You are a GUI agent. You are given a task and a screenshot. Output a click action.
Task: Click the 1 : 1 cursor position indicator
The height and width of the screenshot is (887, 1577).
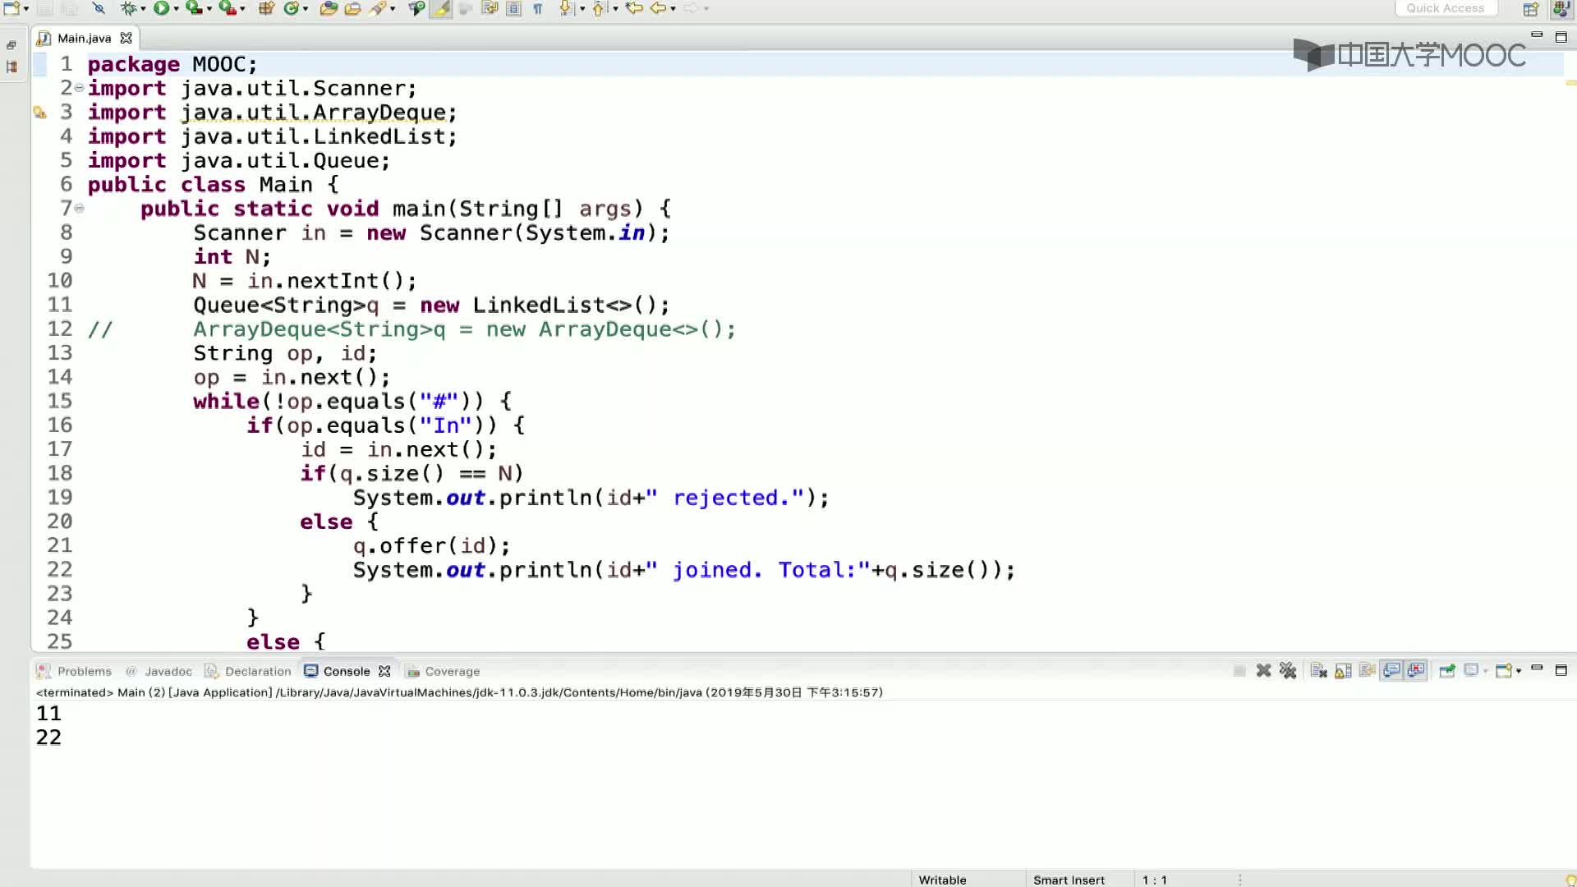(x=1154, y=880)
